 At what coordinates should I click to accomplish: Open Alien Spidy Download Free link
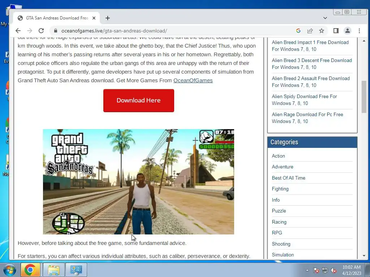click(304, 100)
